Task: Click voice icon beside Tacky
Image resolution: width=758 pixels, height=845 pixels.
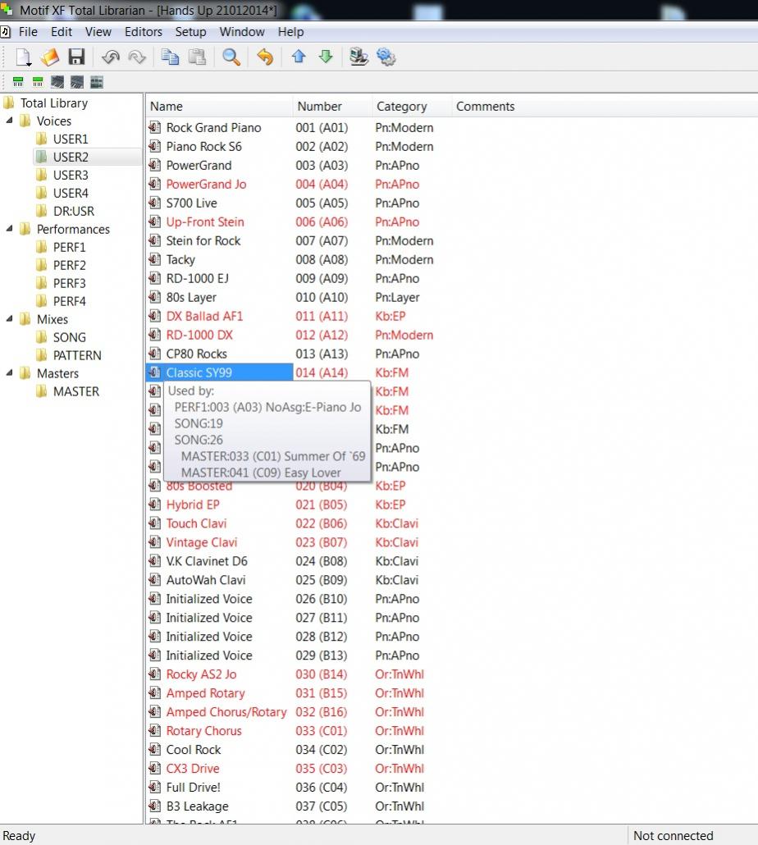Action: (x=155, y=260)
